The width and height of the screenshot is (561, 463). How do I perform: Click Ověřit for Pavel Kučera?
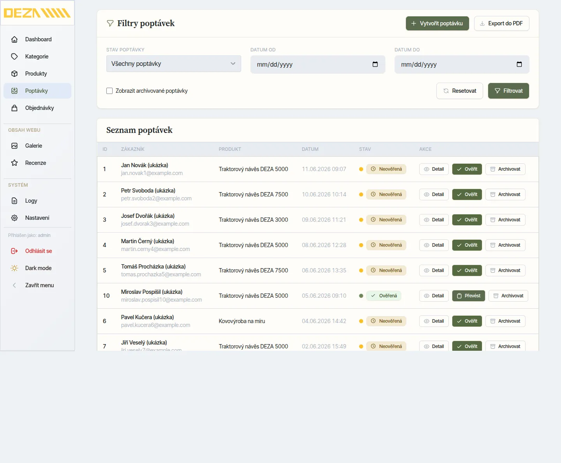coord(467,321)
